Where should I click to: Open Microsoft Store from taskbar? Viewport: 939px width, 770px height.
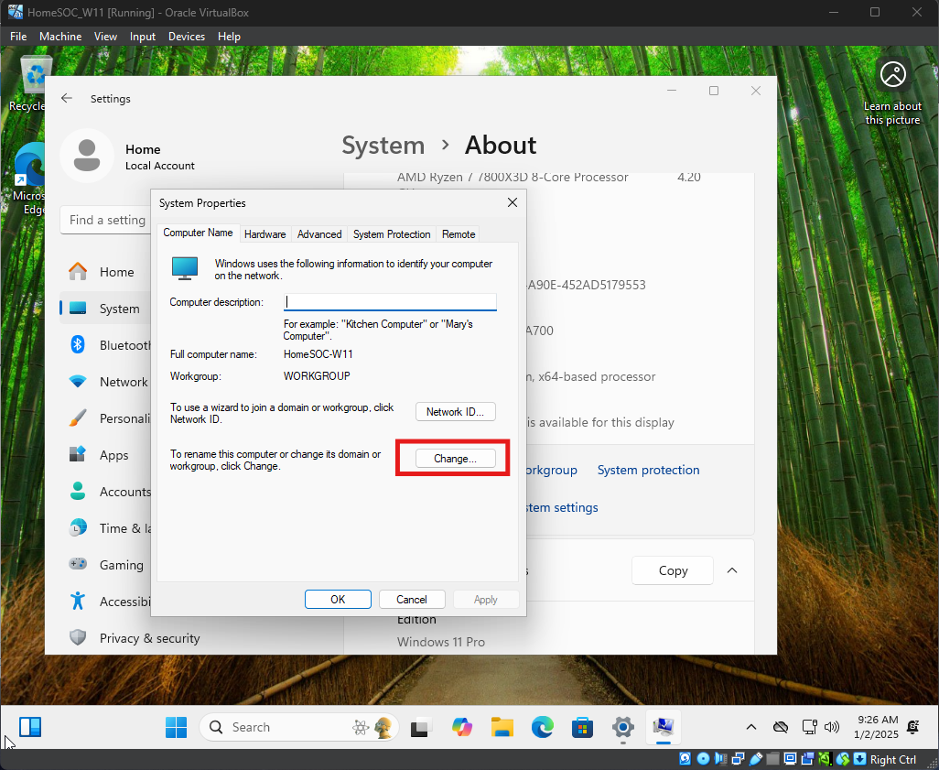[x=582, y=728]
